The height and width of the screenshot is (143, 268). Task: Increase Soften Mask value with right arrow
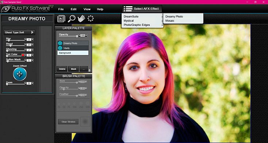32,60
